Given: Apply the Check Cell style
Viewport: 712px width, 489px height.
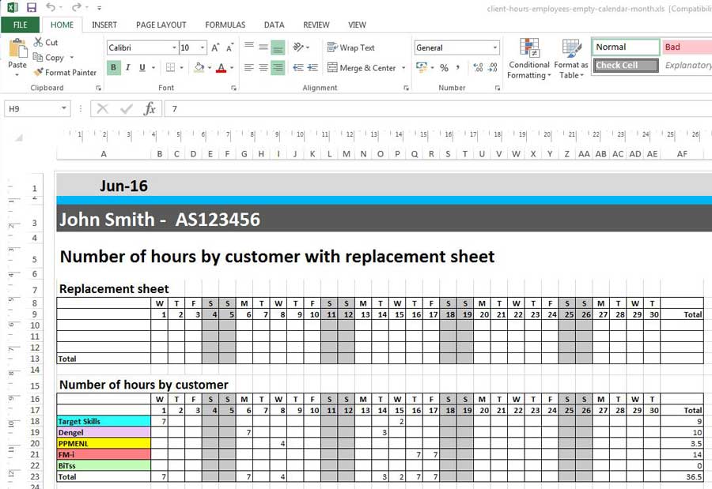Looking at the screenshot, I should (625, 66).
